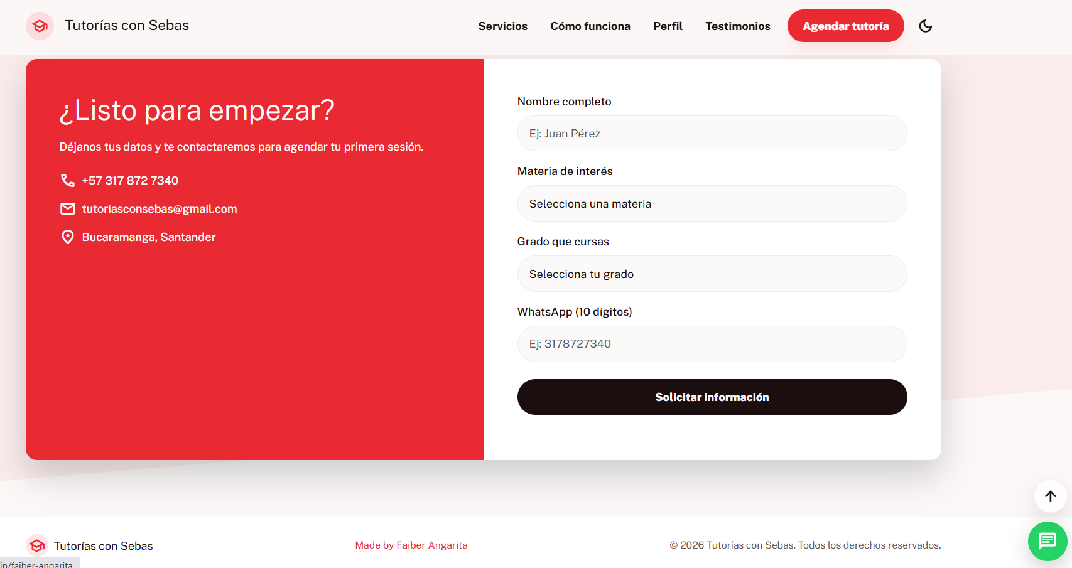Click the footer graduation cap logo
1072x568 pixels.
tap(37, 546)
